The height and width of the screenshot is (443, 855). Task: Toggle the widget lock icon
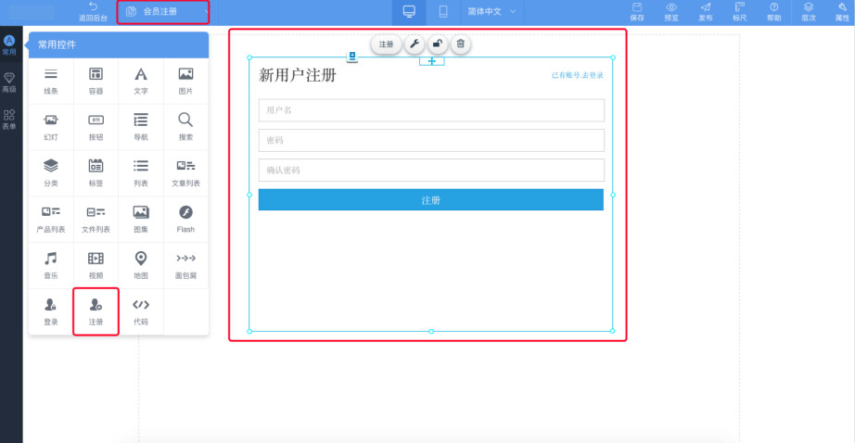coord(438,44)
